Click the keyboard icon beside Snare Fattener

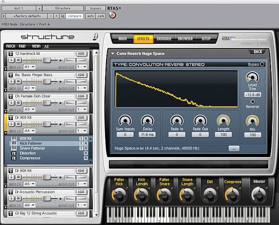(x=13, y=148)
